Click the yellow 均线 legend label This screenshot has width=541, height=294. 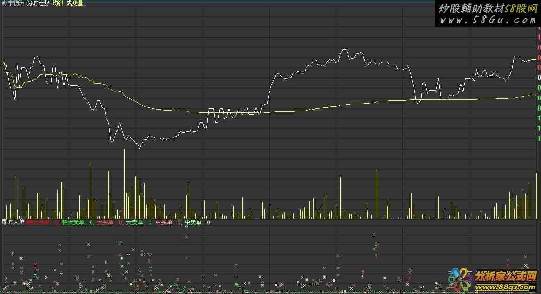[58, 3]
